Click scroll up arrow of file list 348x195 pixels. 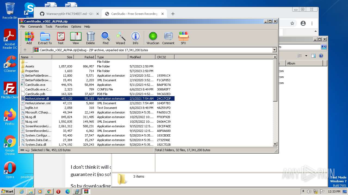tap(275, 57)
